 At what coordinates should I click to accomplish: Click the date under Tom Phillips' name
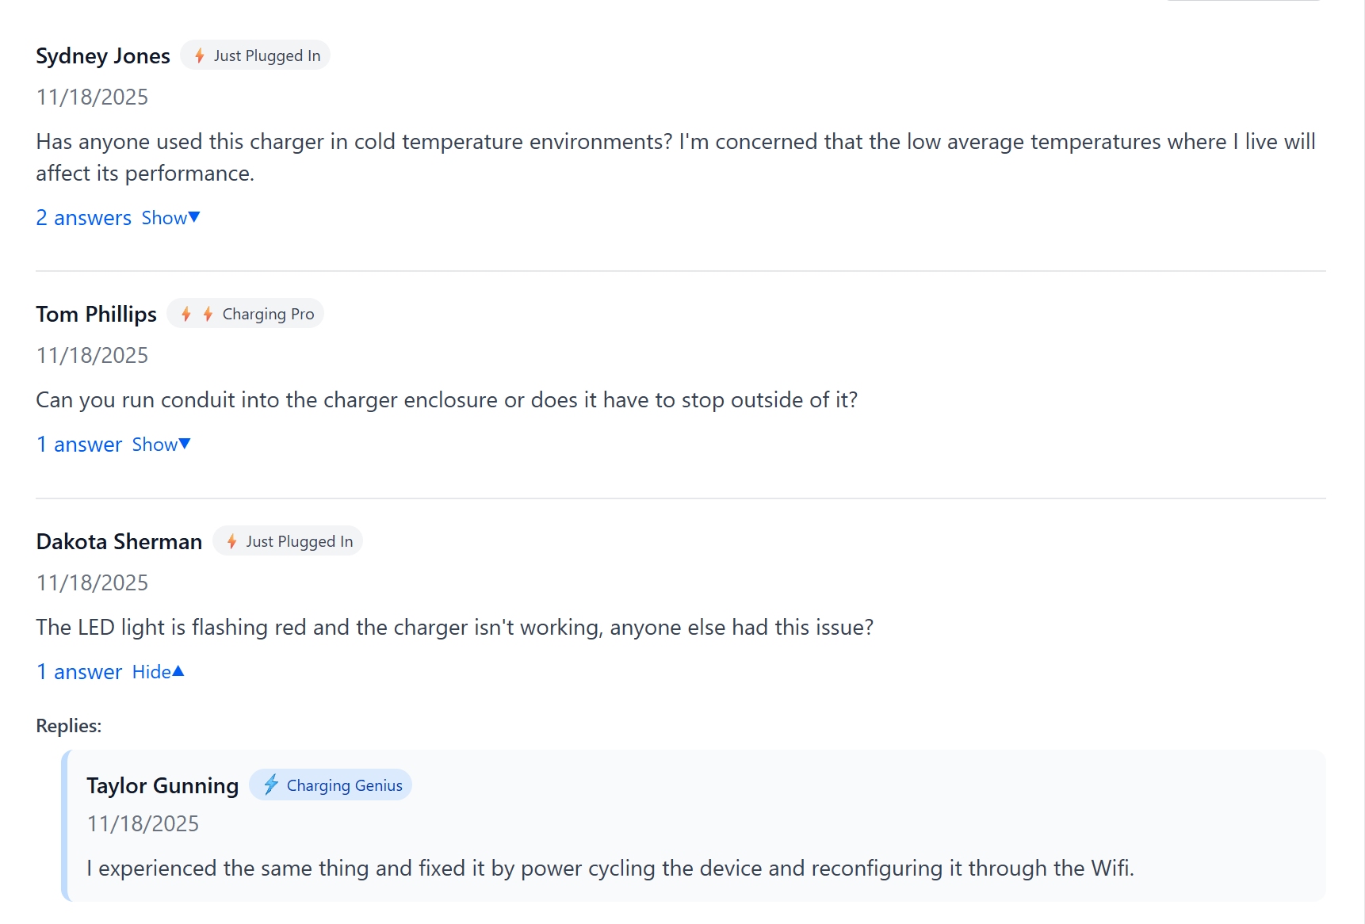pyautogui.click(x=91, y=355)
